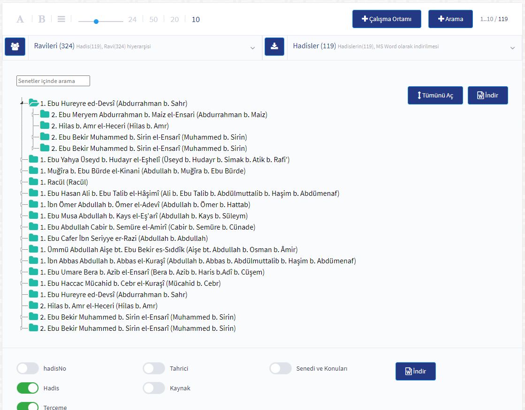Viewport: 525px width, 410px height.
Task: Click folder icon for Ebu Meryem Abdurrahman
Action: pos(45,114)
